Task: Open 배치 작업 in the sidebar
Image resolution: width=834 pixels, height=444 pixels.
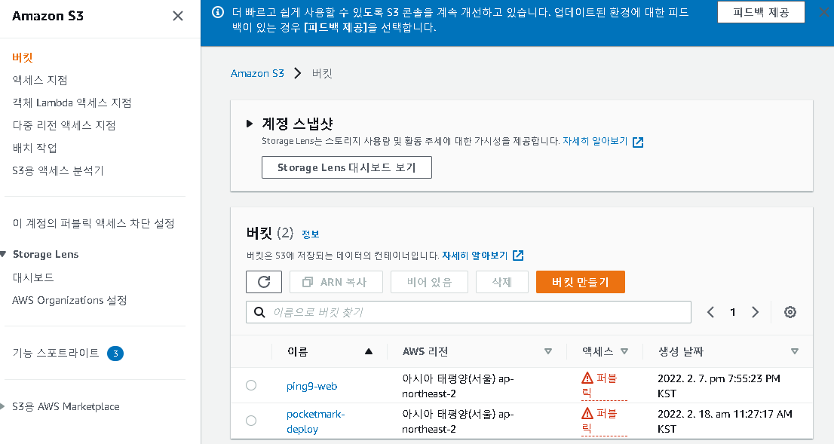Action: (35, 148)
